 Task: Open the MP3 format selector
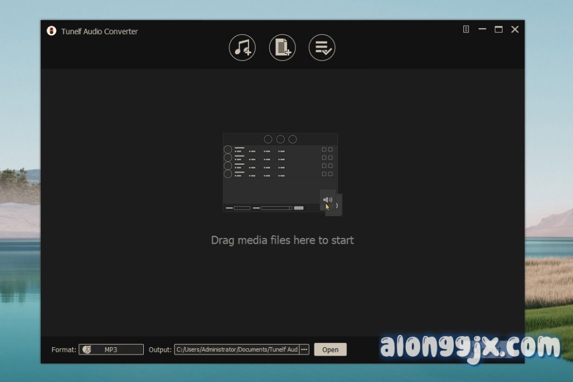click(111, 350)
